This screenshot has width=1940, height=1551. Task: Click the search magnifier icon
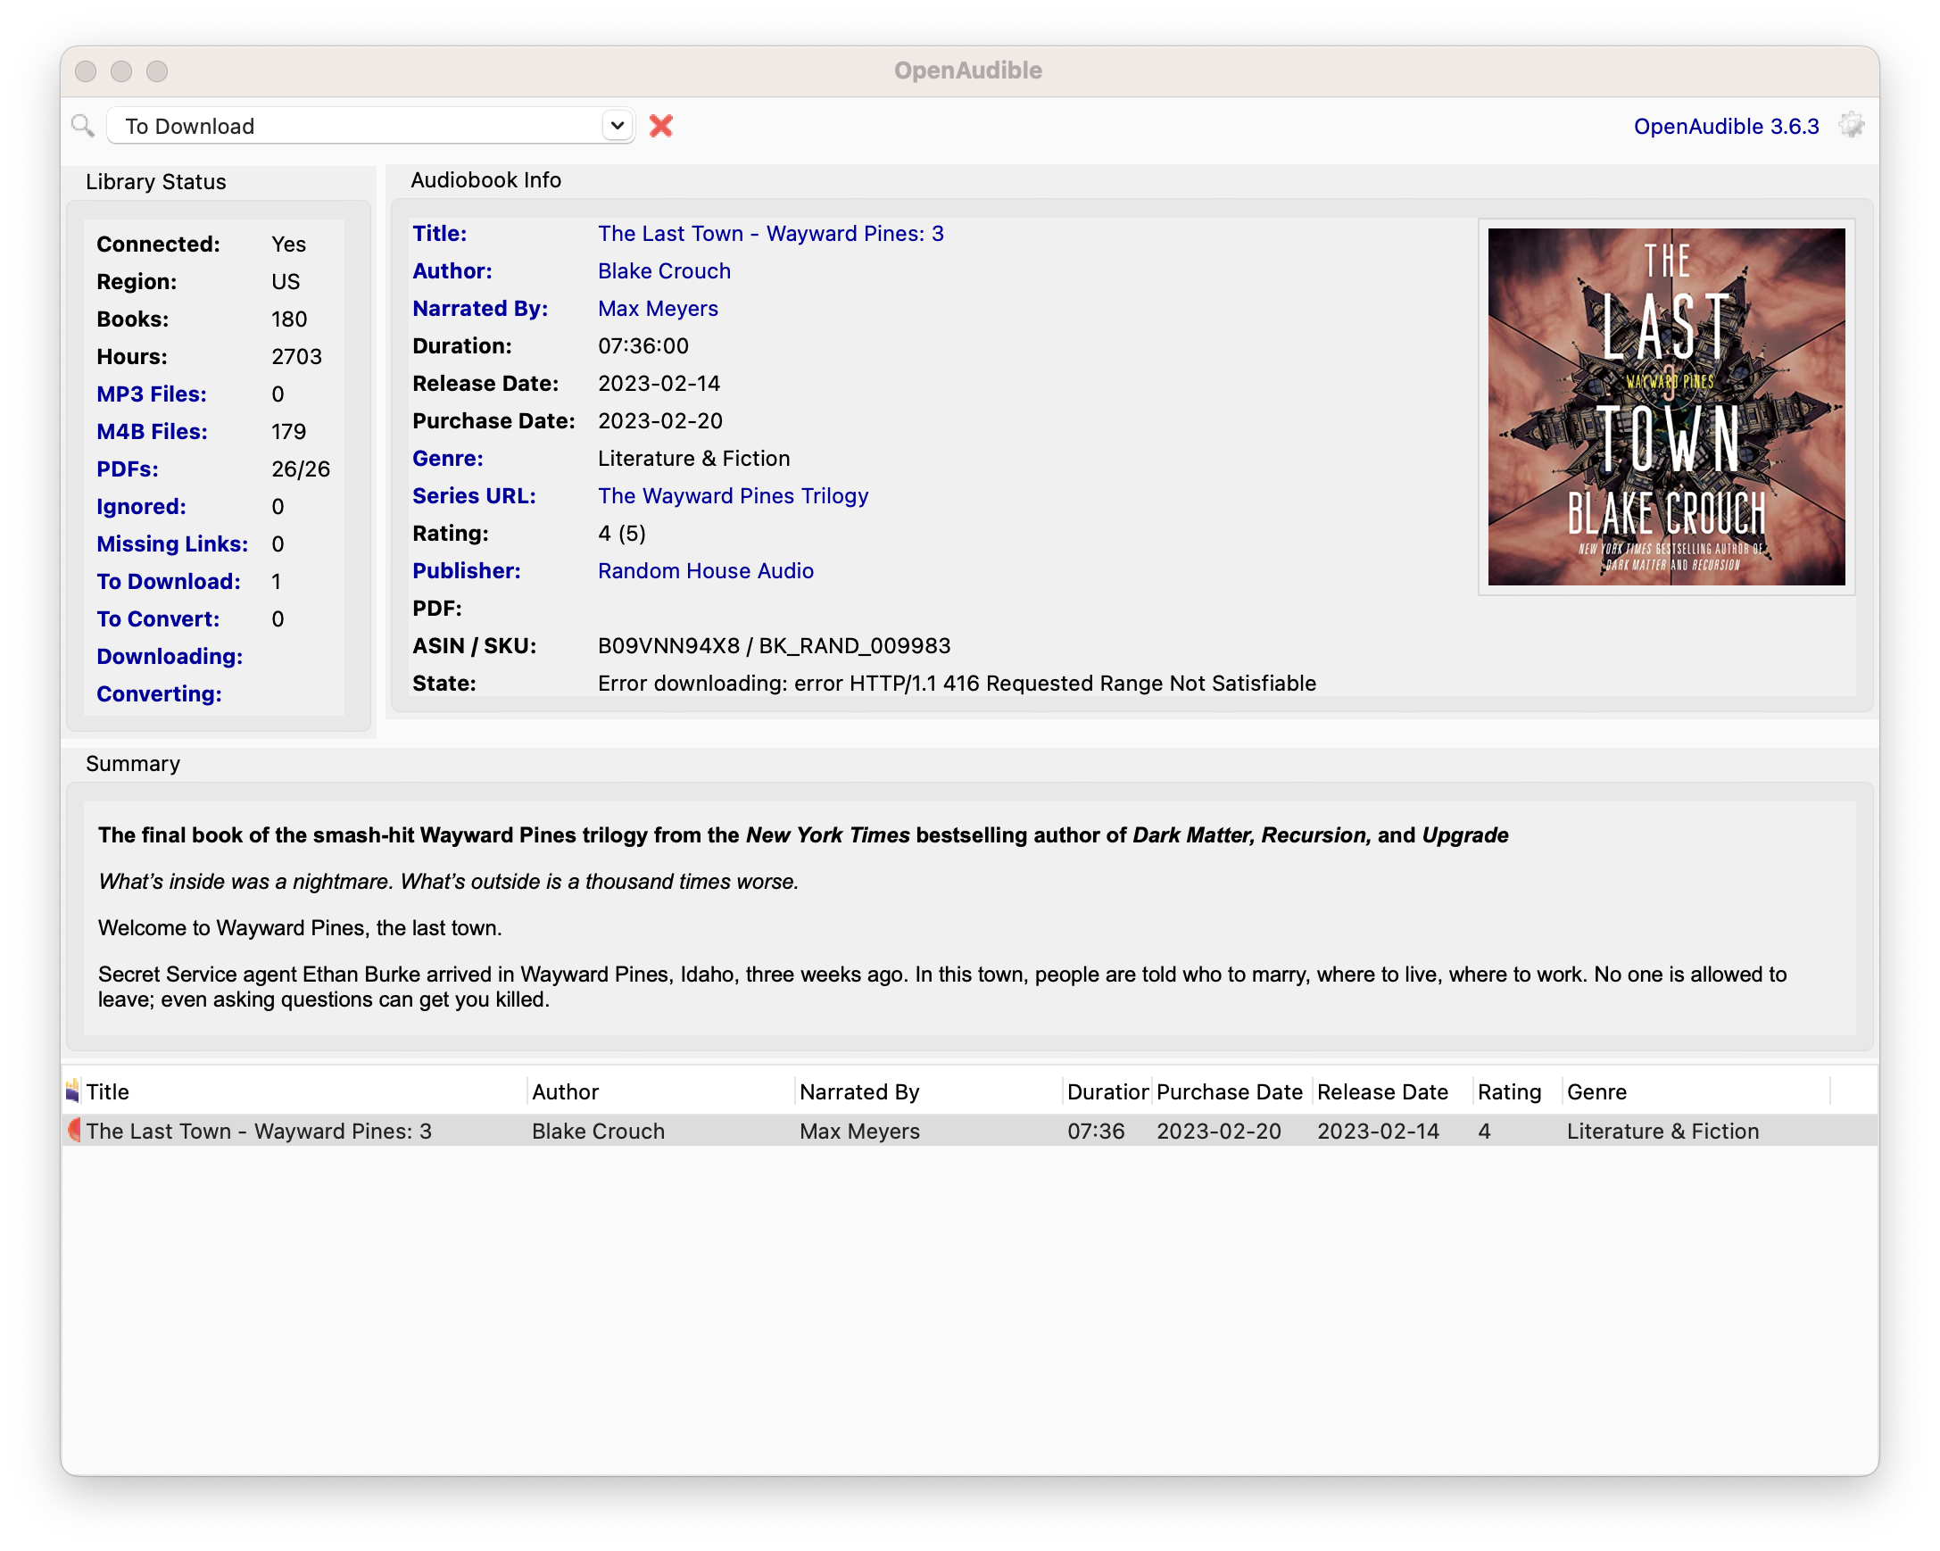click(x=83, y=126)
